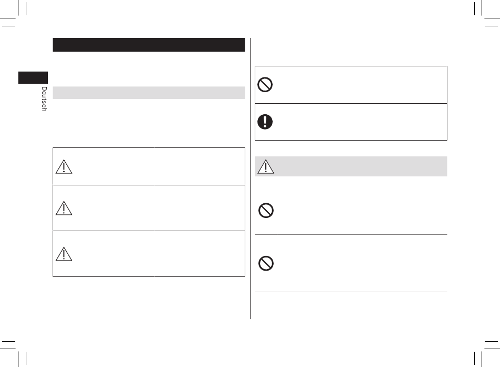Click the prohibition symbol inside the bordered box

click(265, 85)
